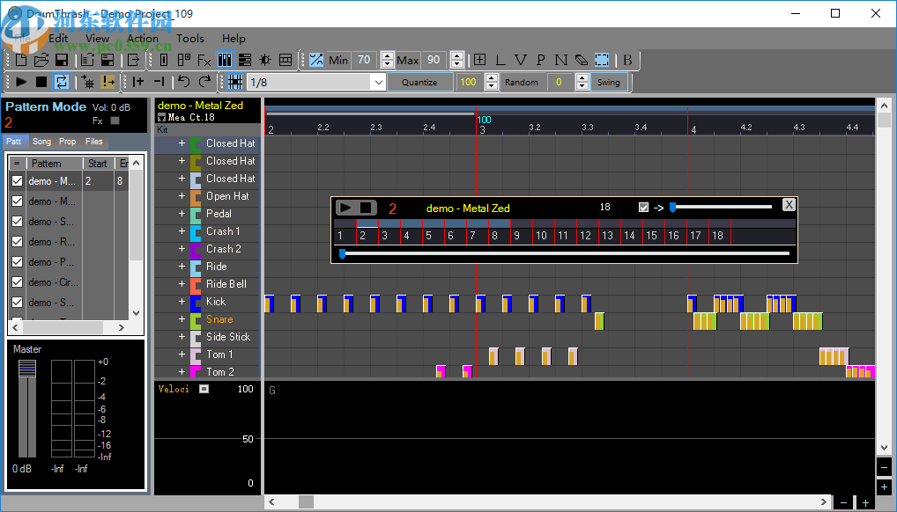
Task: Open the 1/8 grid resolution dropdown
Action: coord(378,82)
